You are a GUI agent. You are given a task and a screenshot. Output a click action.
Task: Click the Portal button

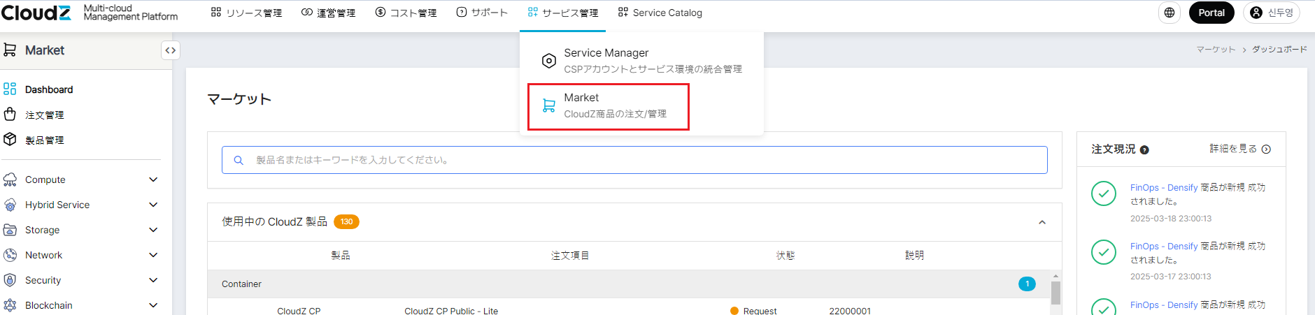(1211, 13)
